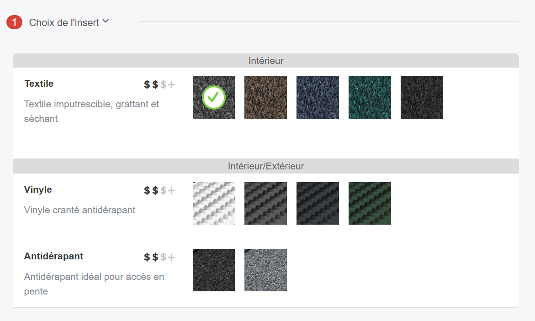Choose the black textile insert swatch
The image size is (535, 321).
point(422,97)
